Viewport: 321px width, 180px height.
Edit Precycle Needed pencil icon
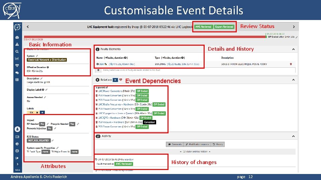(78, 124)
